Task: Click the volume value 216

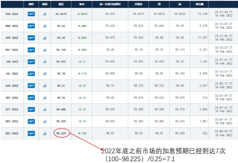Action: coord(205,97)
